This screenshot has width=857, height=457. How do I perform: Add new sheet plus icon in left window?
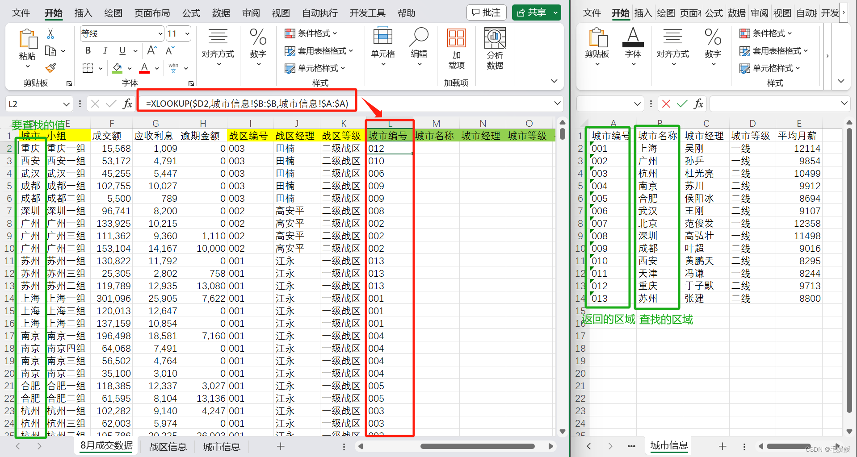click(281, 446)
